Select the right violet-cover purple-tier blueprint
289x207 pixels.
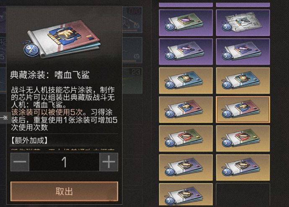pyautogui.click(x=243, y=52)
